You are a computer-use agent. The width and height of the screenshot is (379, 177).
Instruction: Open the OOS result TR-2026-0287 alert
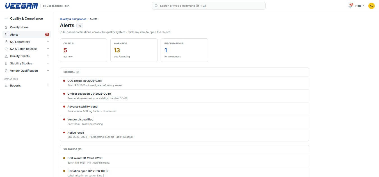pos(184,83)
